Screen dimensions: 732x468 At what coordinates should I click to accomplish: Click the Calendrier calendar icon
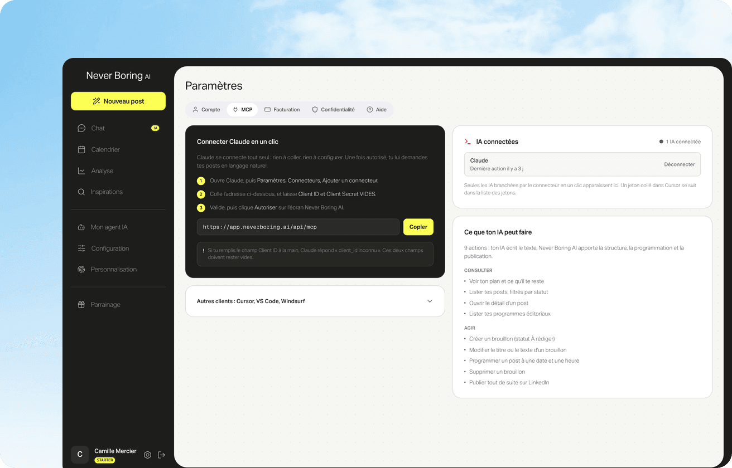click(81, 149)
